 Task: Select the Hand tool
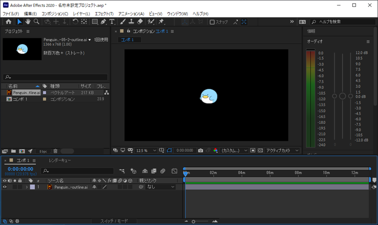[x=28, y=22]
